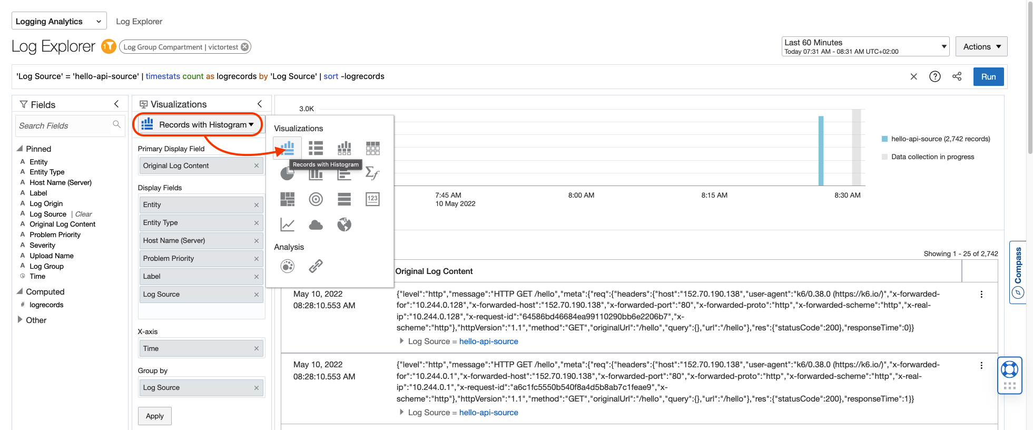Viewport: 1033px width, 430px height.
Task: Select the vertical Bar chart visualization icon
Action: (x=316, y=173)
